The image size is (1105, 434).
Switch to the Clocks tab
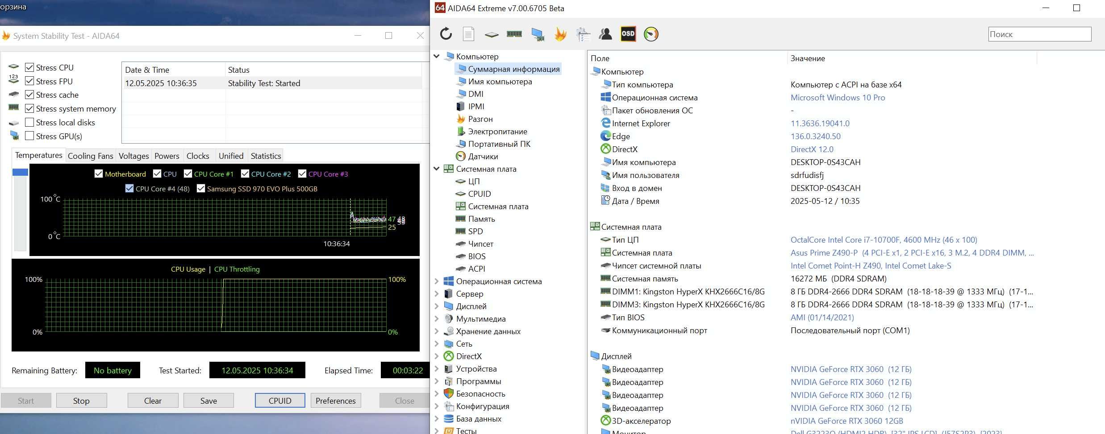(198, 156)
